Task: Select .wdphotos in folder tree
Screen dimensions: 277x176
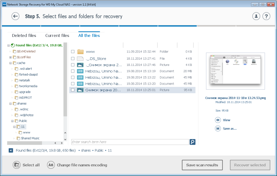Action: point(26,115)
